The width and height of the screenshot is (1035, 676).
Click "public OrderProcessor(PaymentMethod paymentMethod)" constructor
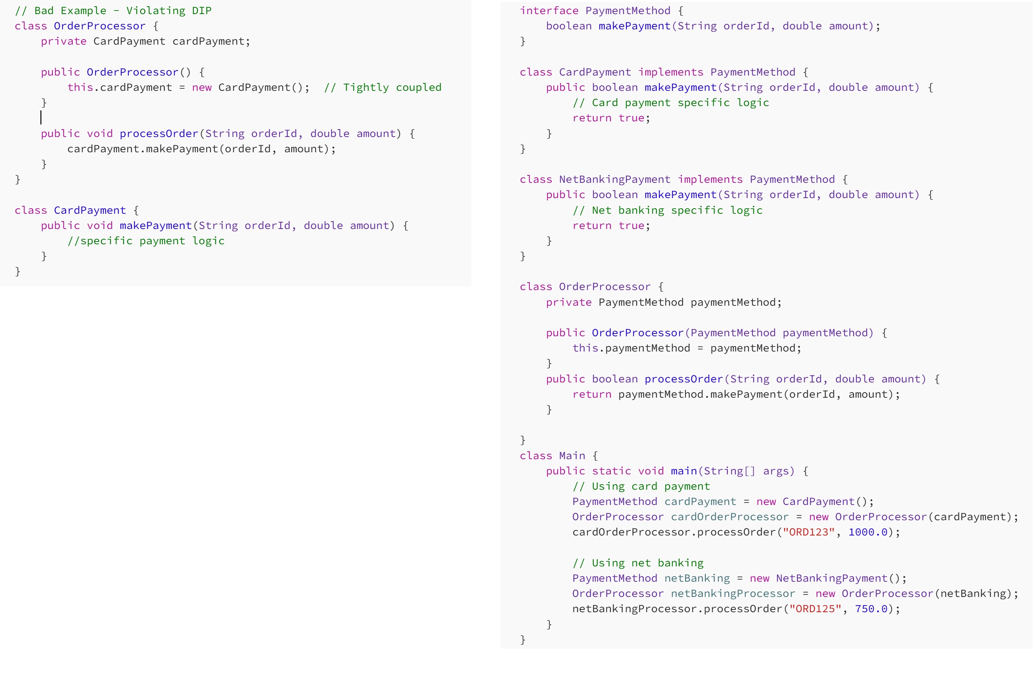pyautogui.click(x=716, y=333)
